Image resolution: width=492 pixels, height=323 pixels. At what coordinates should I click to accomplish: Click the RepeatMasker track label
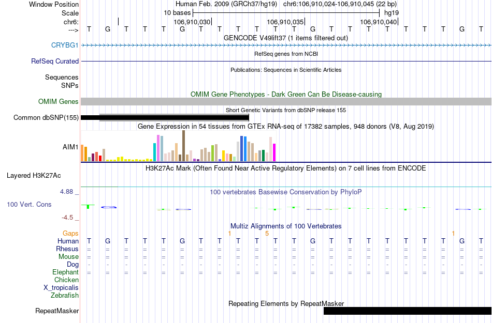[57, 311]
